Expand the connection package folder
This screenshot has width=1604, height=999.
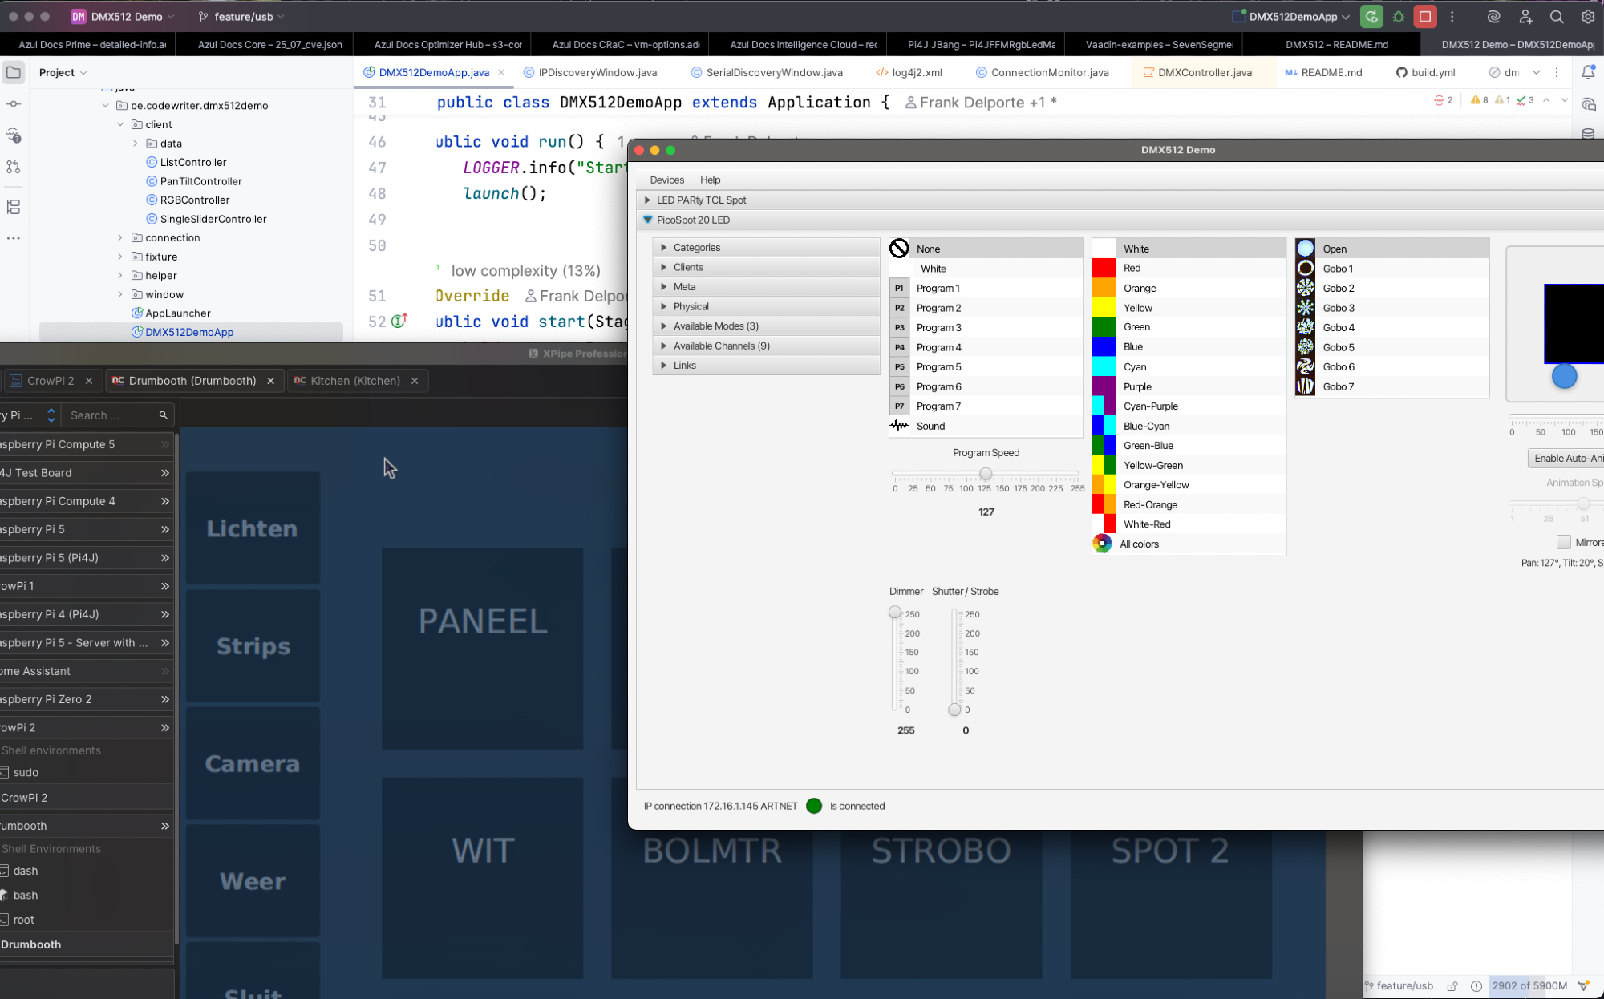click(x=120, y=238)
